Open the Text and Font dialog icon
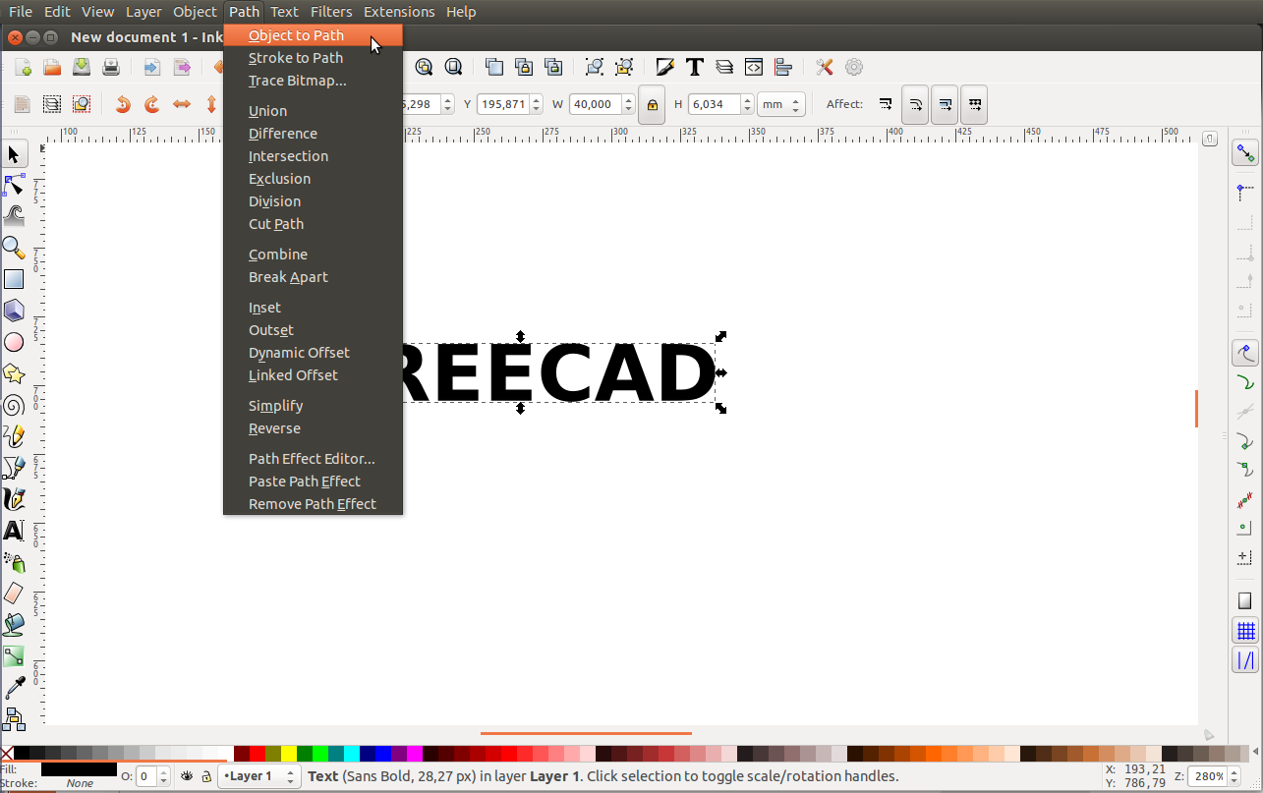 coord(695,67)
